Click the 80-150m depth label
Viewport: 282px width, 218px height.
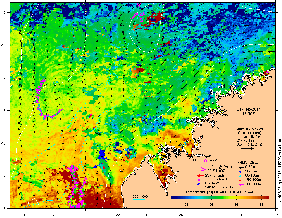(x=252, y=175)
